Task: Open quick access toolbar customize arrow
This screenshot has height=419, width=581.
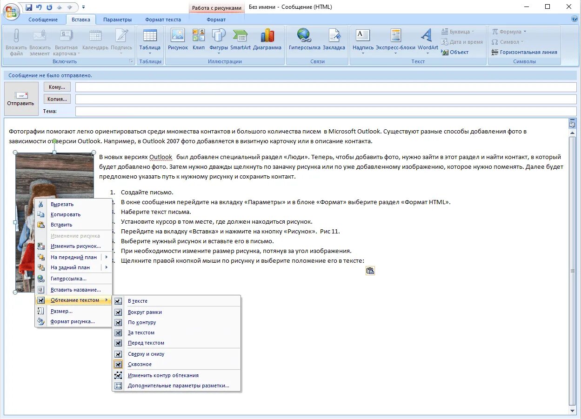Action: pos(83,7)
